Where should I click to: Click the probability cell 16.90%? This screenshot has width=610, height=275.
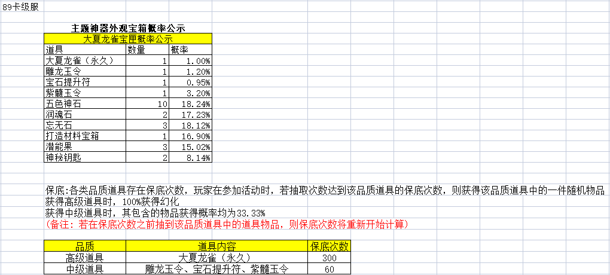coord(191,136)
